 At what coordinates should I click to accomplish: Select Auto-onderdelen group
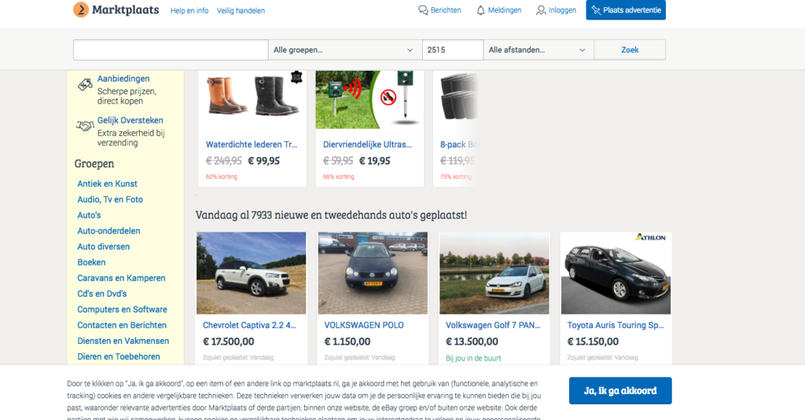tap(108, 231)
